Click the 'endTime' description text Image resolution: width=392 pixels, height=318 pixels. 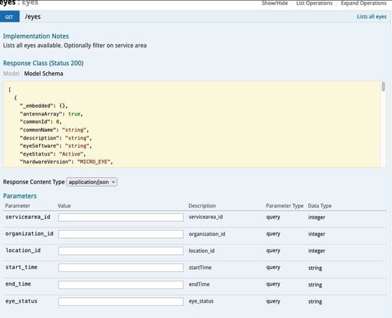[199, 284]
